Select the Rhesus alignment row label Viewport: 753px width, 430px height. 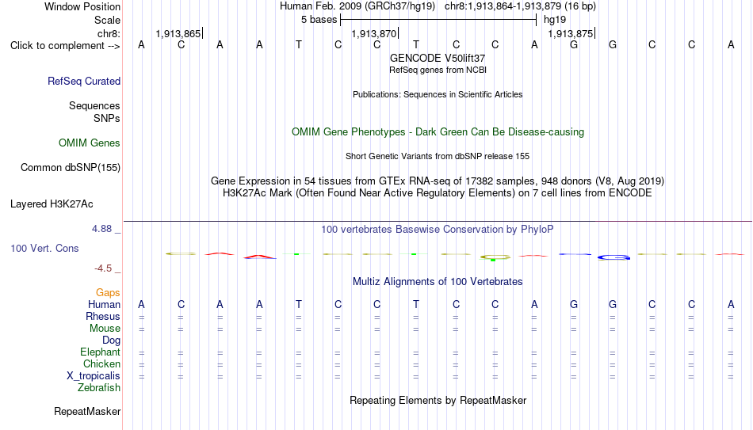[x=103, y=316]
